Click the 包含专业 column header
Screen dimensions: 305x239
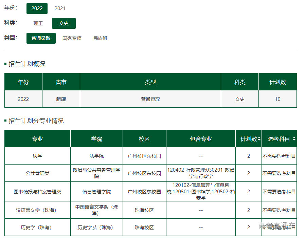(201, 139)
